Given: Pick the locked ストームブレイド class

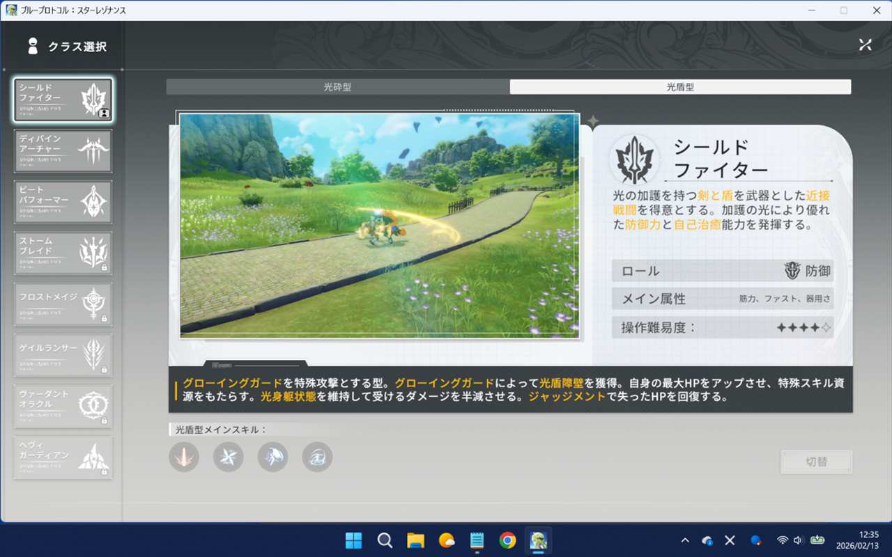Looking at the screenshot, I should click(x=63, y=253).
